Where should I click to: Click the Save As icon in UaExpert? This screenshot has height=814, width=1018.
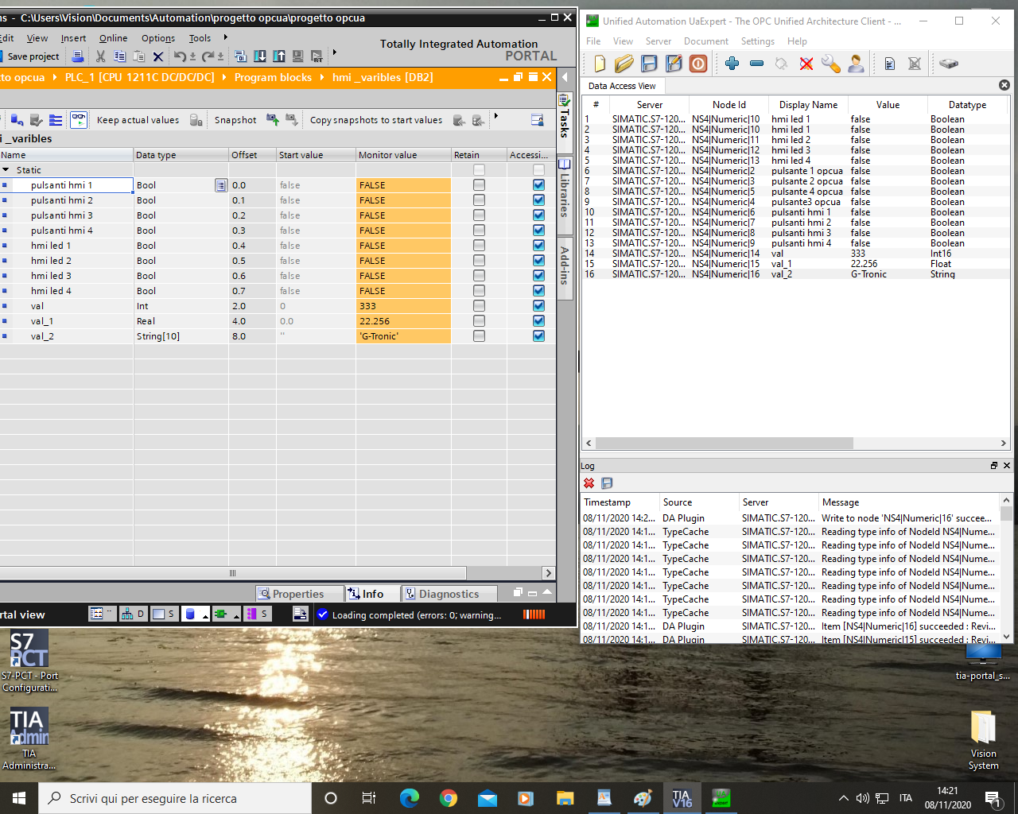pyautogui.click(x=674, y=64)
